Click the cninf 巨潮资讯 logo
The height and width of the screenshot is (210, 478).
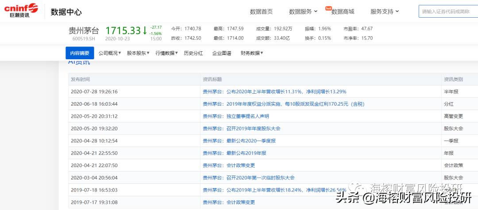coord(21,11)
